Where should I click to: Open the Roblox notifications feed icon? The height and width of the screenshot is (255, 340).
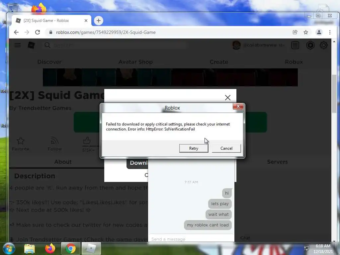295,45
